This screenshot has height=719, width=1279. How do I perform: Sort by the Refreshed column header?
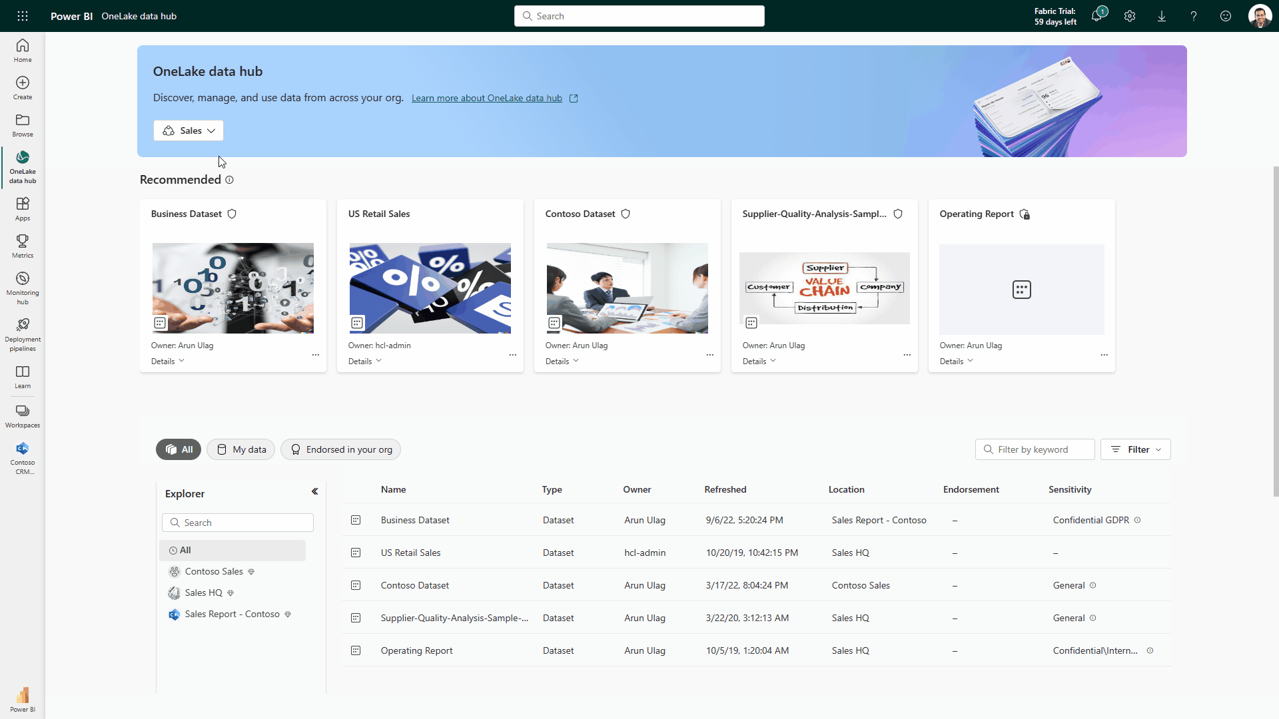coord(725,489)
